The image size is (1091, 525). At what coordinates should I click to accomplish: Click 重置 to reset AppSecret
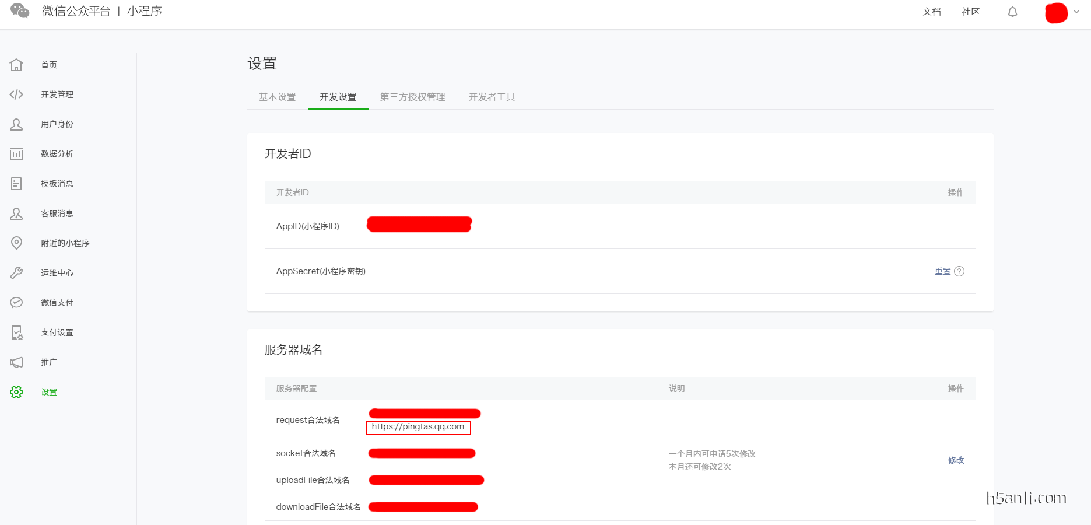pyautogui.click(x=942, y=271)
